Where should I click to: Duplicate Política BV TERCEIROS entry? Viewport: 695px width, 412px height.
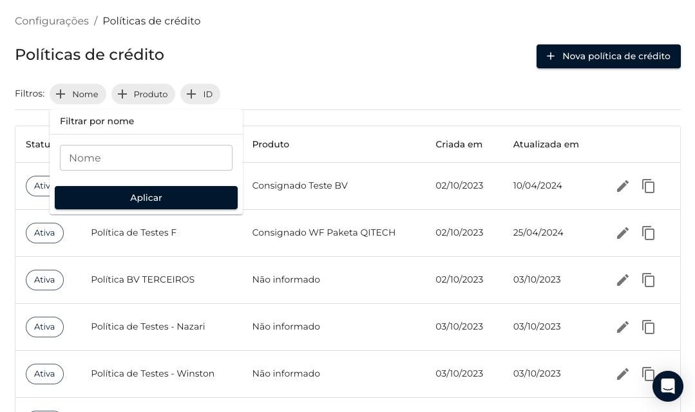(x=648, y=280)
